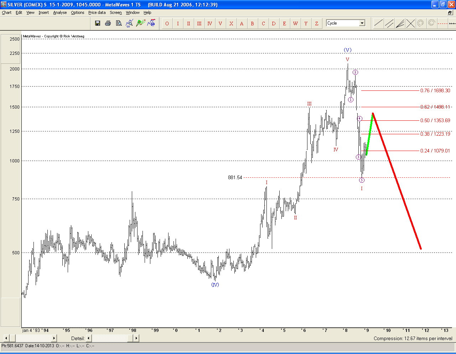
Task: Click the Print icon in toolbar
Action: (108, 24)
